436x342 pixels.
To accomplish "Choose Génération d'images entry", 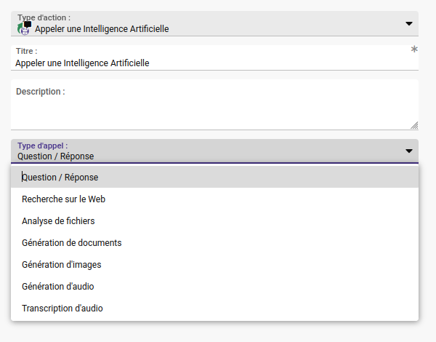I will tap(214, 265).
